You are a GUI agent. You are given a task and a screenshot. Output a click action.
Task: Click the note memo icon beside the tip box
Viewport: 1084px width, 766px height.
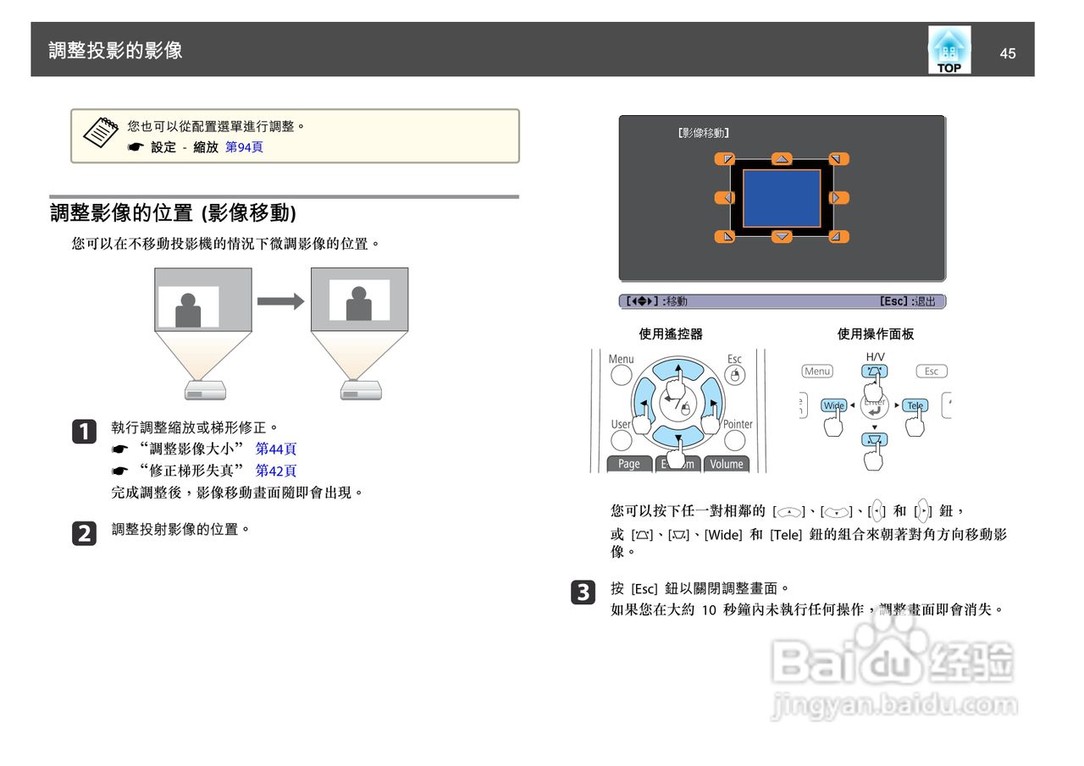99,132
